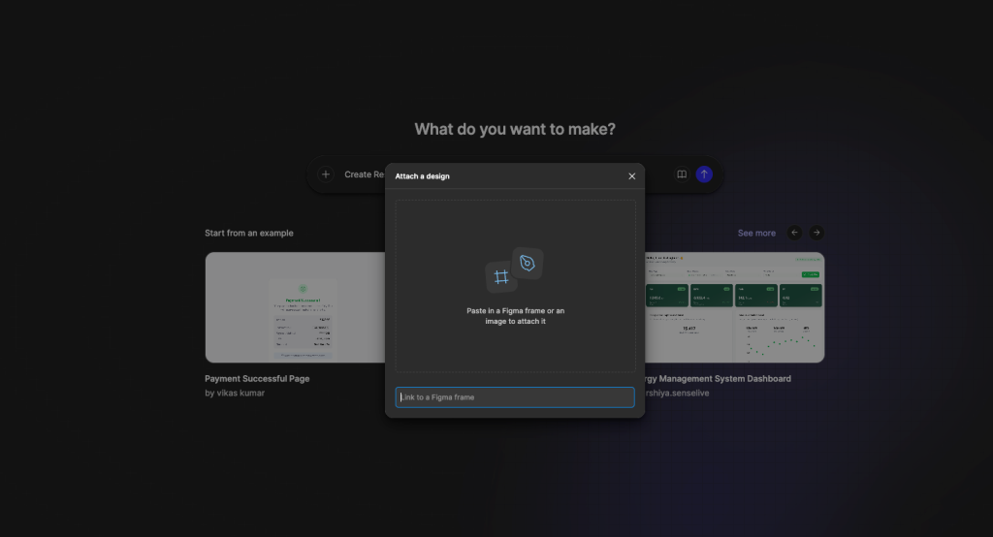Click the See more link
Screen dimensions: 993x537
click(x=756, y=233)
